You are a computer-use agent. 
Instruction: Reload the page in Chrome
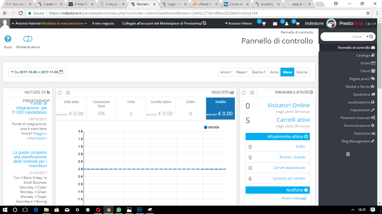pos(20,13)
